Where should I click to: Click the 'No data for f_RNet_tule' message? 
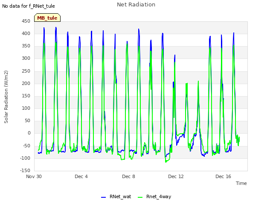coord(29,6)
